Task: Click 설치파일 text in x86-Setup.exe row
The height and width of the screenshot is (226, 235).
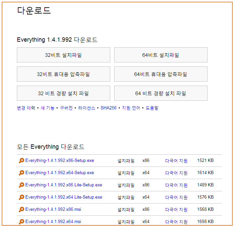Action: [x=126, y=161]
